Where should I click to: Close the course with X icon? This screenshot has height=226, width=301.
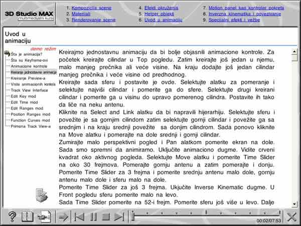[x=291, y=217]
